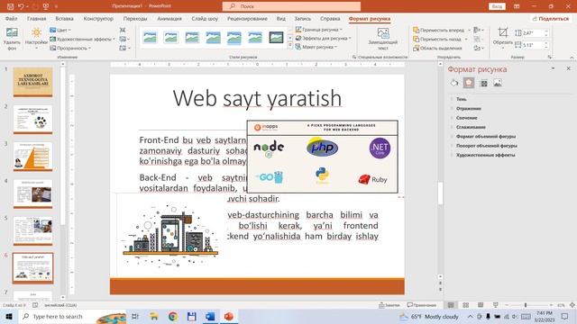Screen dimensions: 577x324
Task: Expand the Glow (Свечение) section
Action: (x=466, y=118)
